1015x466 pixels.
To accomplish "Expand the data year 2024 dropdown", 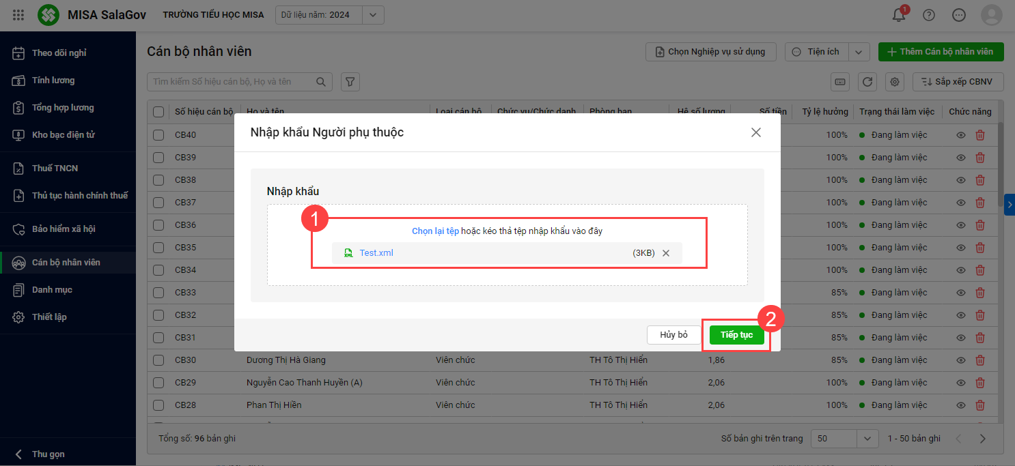I will pyautogui.click(x=372, y=15).
